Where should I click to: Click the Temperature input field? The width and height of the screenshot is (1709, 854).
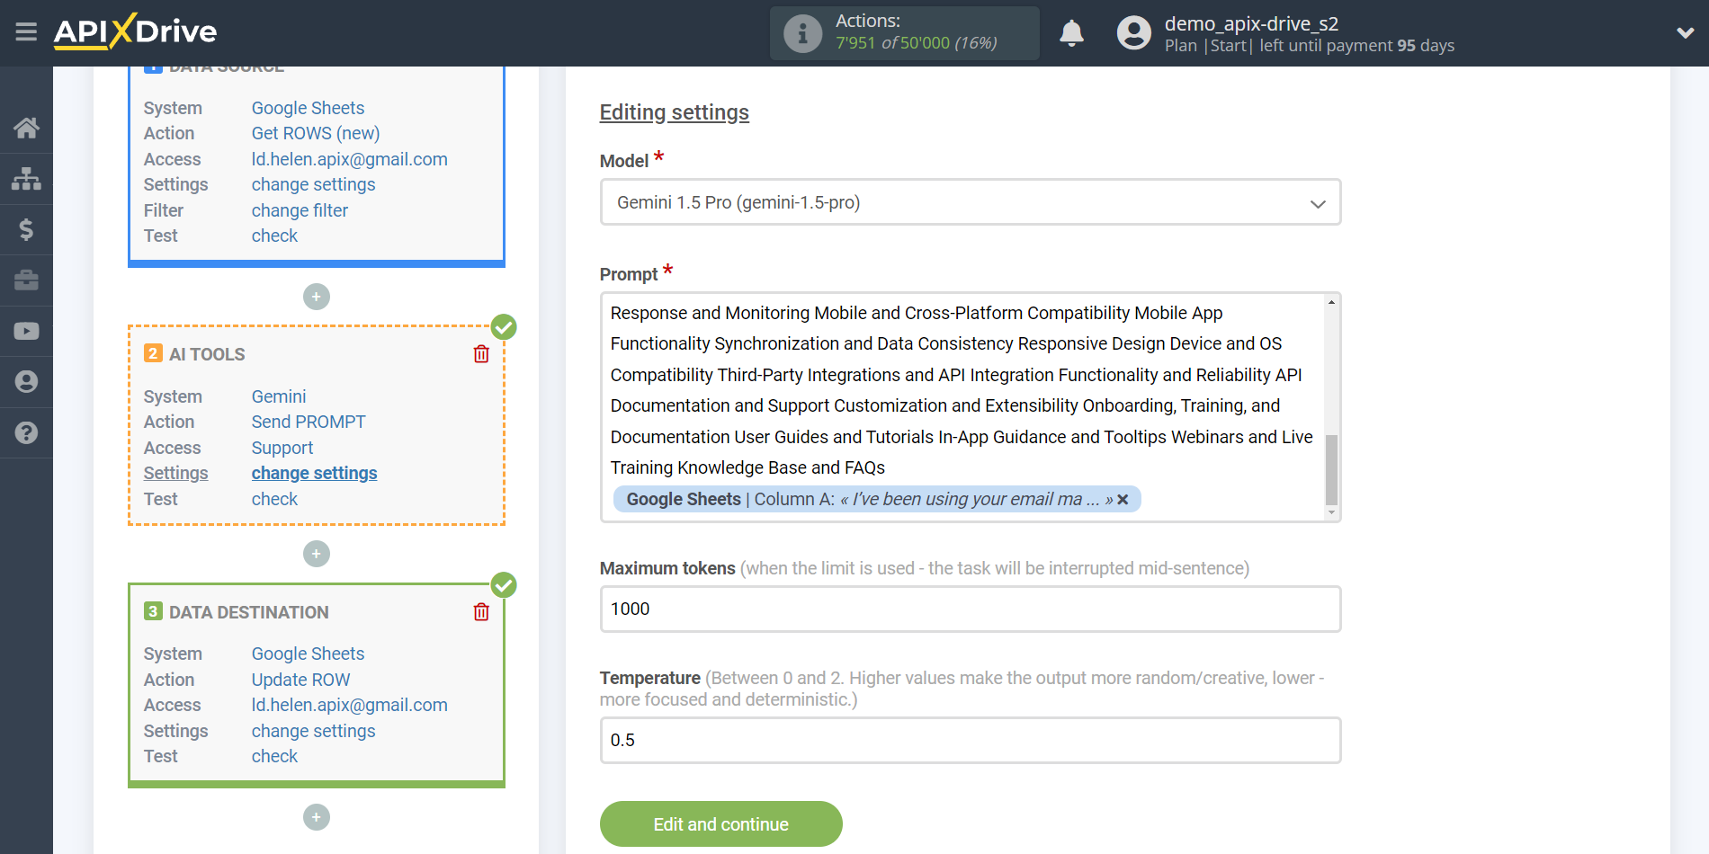point(971,740)
